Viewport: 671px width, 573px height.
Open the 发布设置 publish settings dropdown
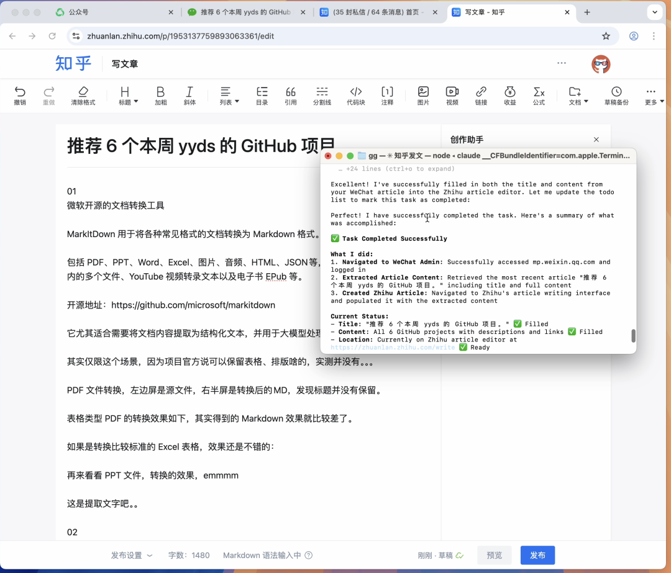(x=130, y=555)
